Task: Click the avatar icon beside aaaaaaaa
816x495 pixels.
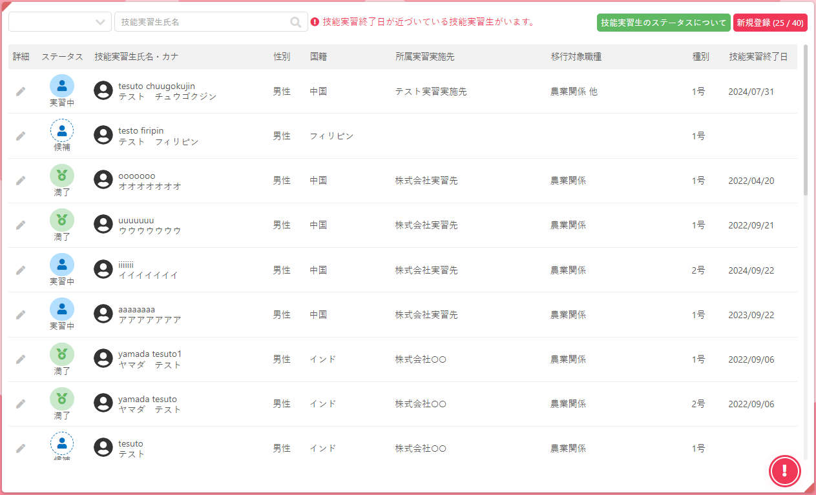Action: pos(103,314)
